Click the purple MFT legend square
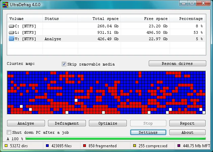213x152 pixels. pyautogui.click(x=179, y=146)
